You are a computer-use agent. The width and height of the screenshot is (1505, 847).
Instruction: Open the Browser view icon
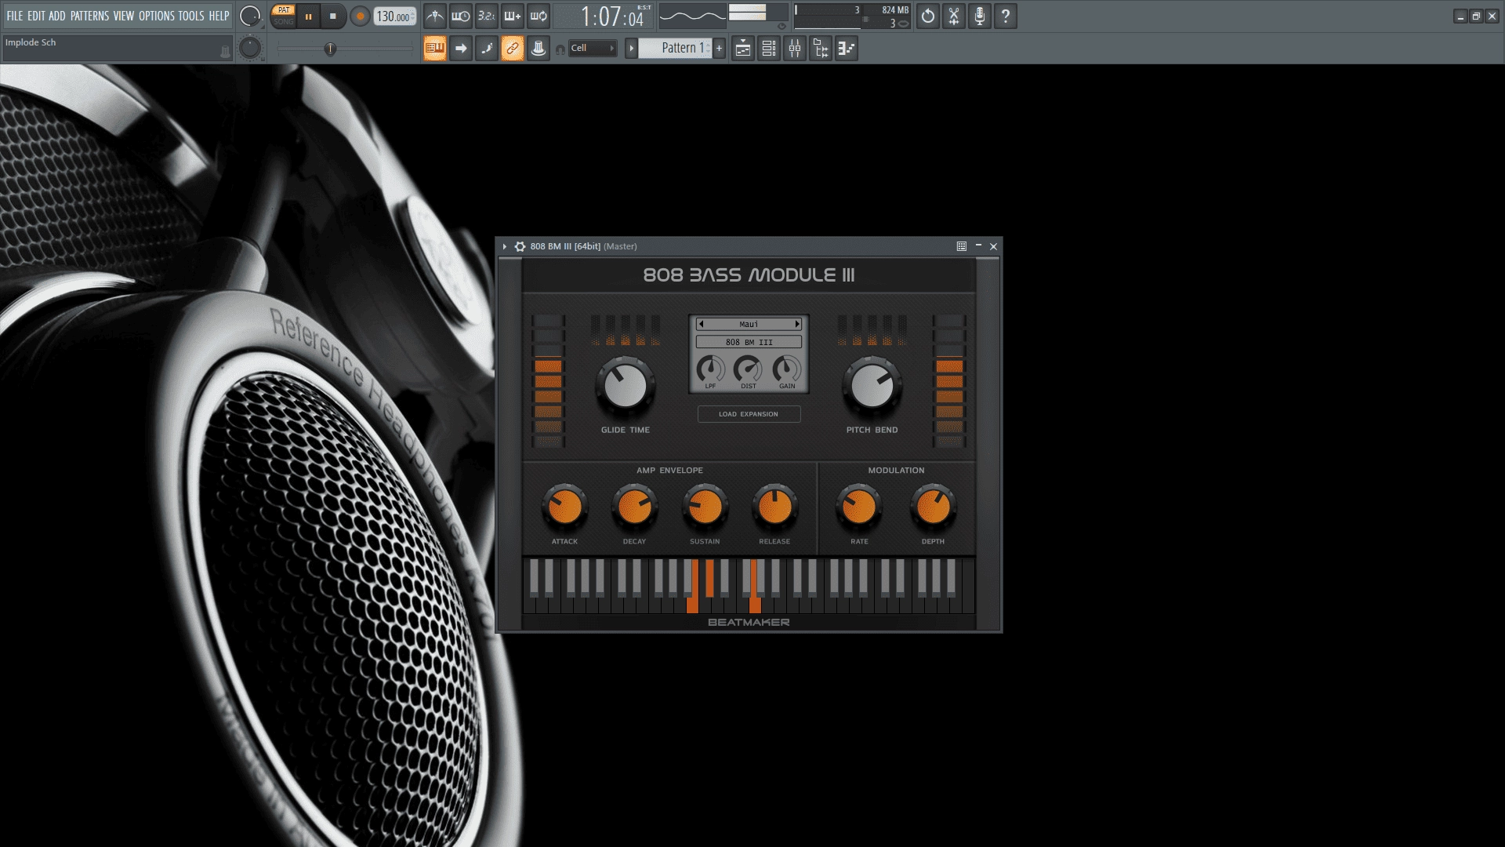coord(821,48)
